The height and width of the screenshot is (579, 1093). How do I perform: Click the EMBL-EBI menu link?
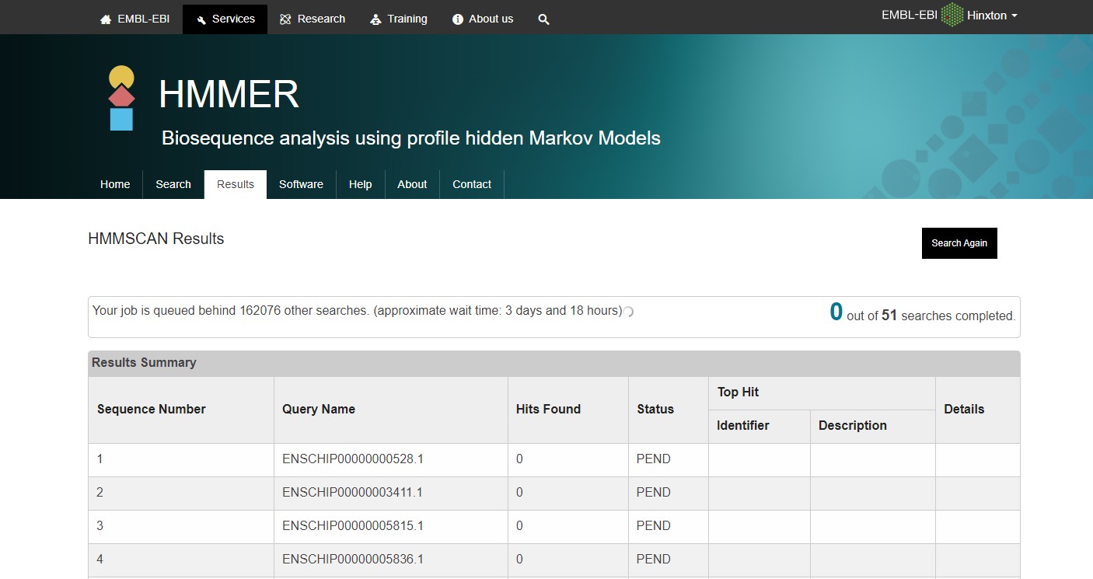click(135, 19)
